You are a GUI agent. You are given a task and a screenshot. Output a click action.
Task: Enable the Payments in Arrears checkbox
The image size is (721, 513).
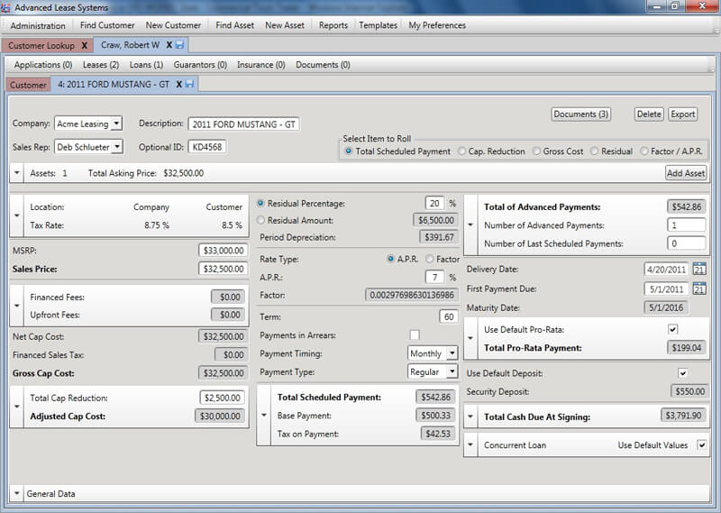(x=415, y=335)
